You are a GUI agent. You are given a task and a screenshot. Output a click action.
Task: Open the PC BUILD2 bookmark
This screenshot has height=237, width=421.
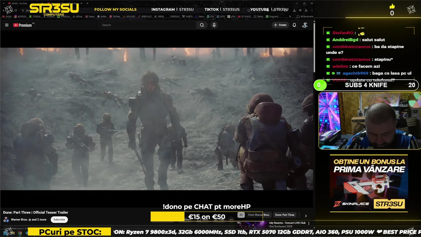(244, 16)
